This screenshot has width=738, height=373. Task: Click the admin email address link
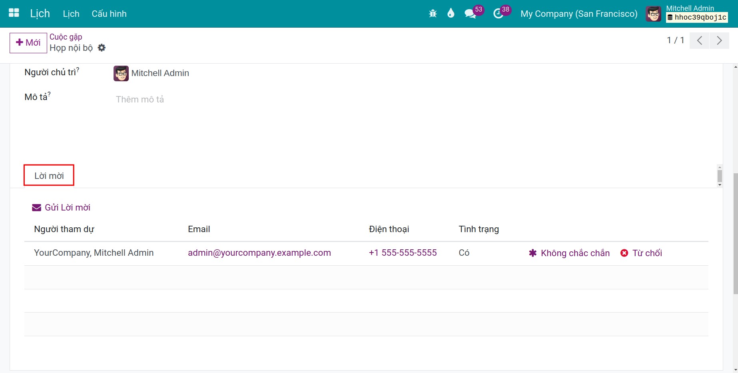(259, 253)
